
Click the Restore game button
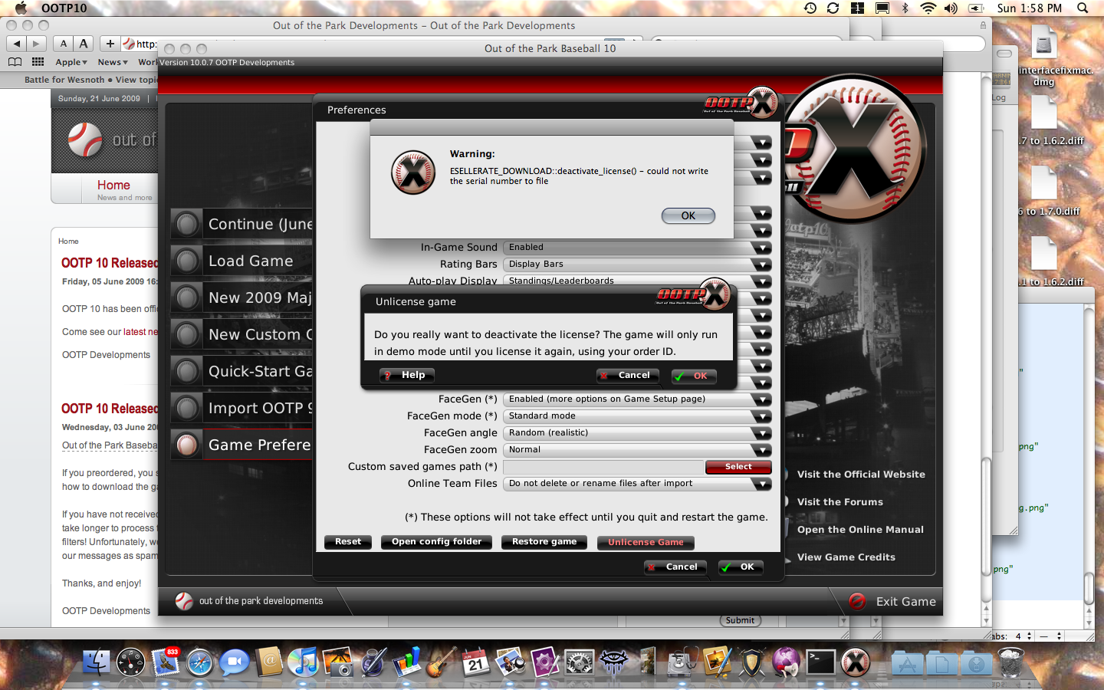pyautogui.click(x=544, y=542)
